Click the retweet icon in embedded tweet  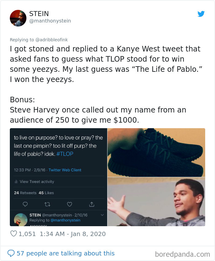[x=47, y=204]
